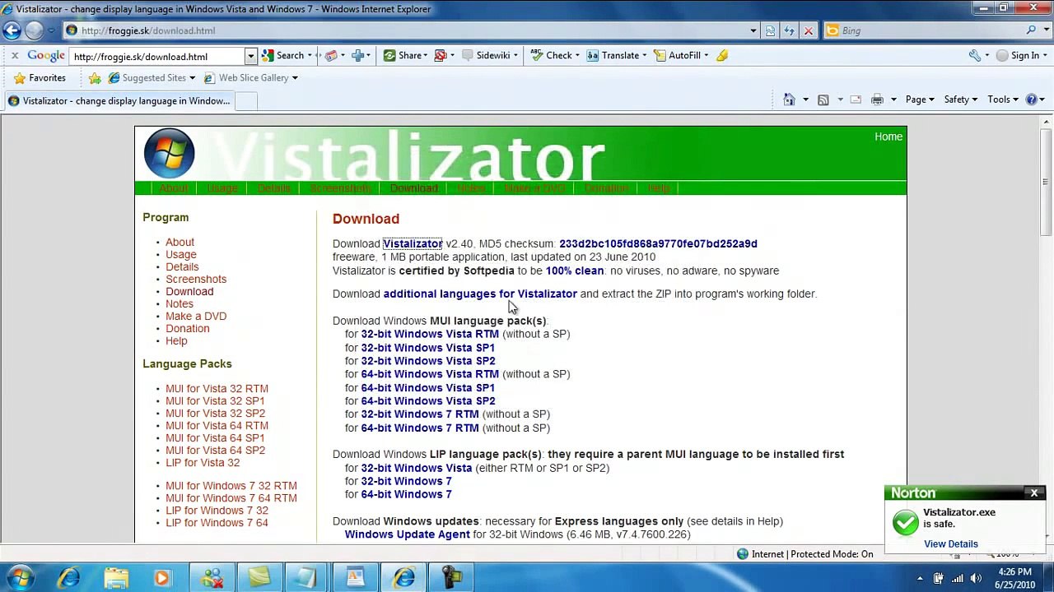Click the Home link in the green banner
Image resolution: width=1054 pixels, height=592 pixels.
(888, 136)
